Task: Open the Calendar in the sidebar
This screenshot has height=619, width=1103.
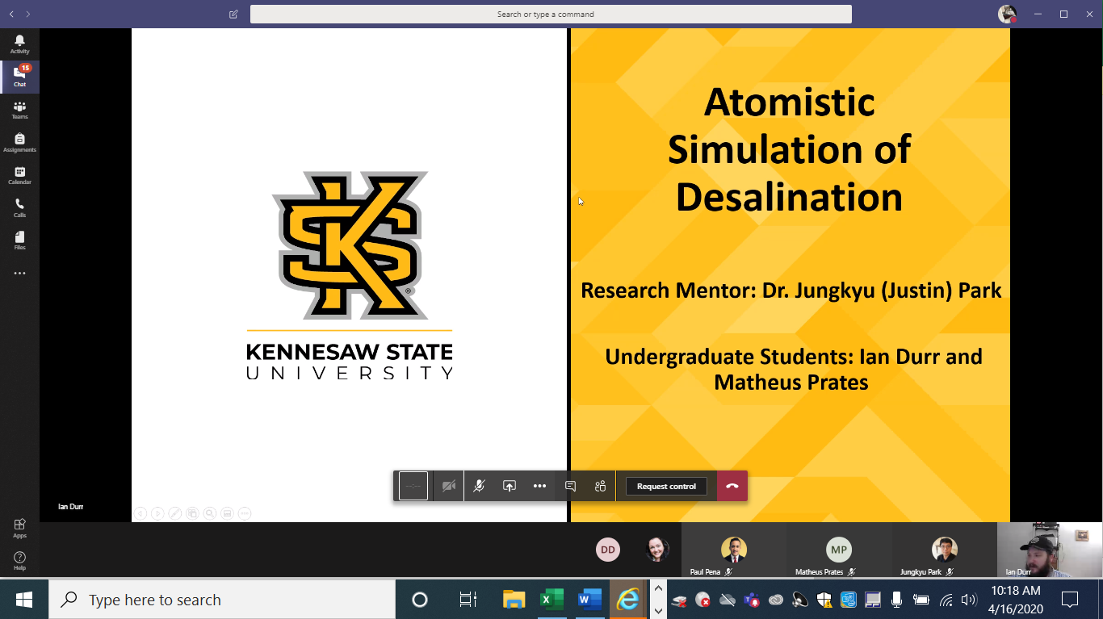Action: pyautogui.click(x=19, y=175)
